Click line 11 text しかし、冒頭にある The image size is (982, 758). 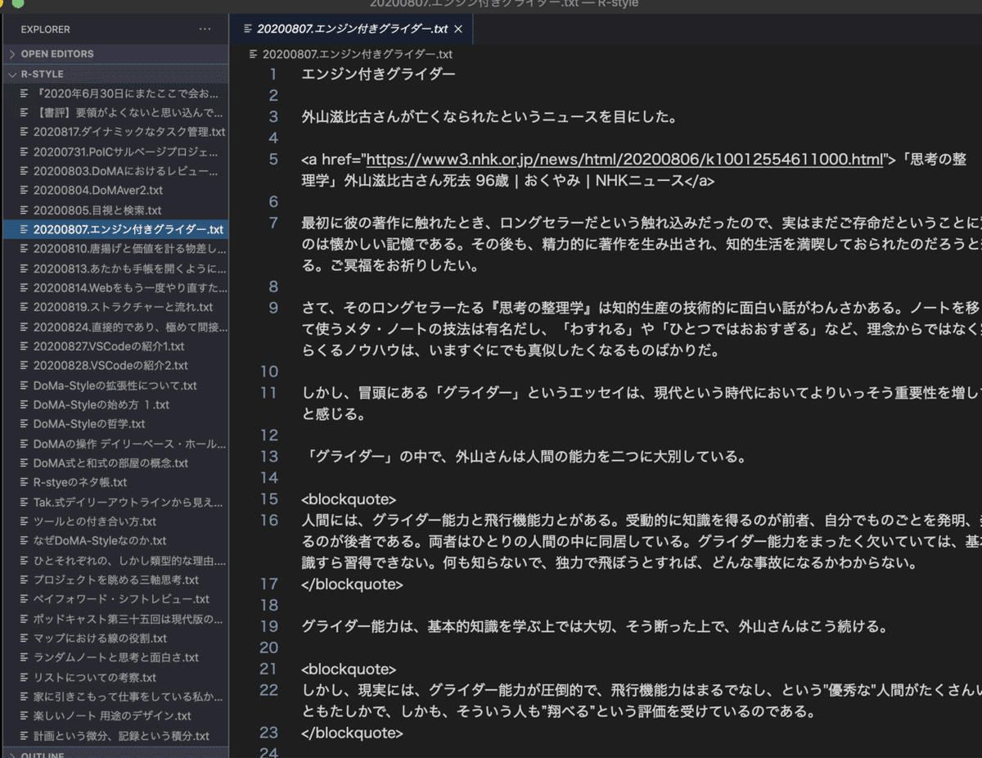click(363, 393)
